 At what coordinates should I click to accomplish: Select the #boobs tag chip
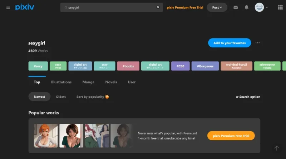click(128, 66)
